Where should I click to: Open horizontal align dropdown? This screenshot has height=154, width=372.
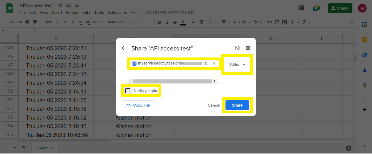click(226, 22)
